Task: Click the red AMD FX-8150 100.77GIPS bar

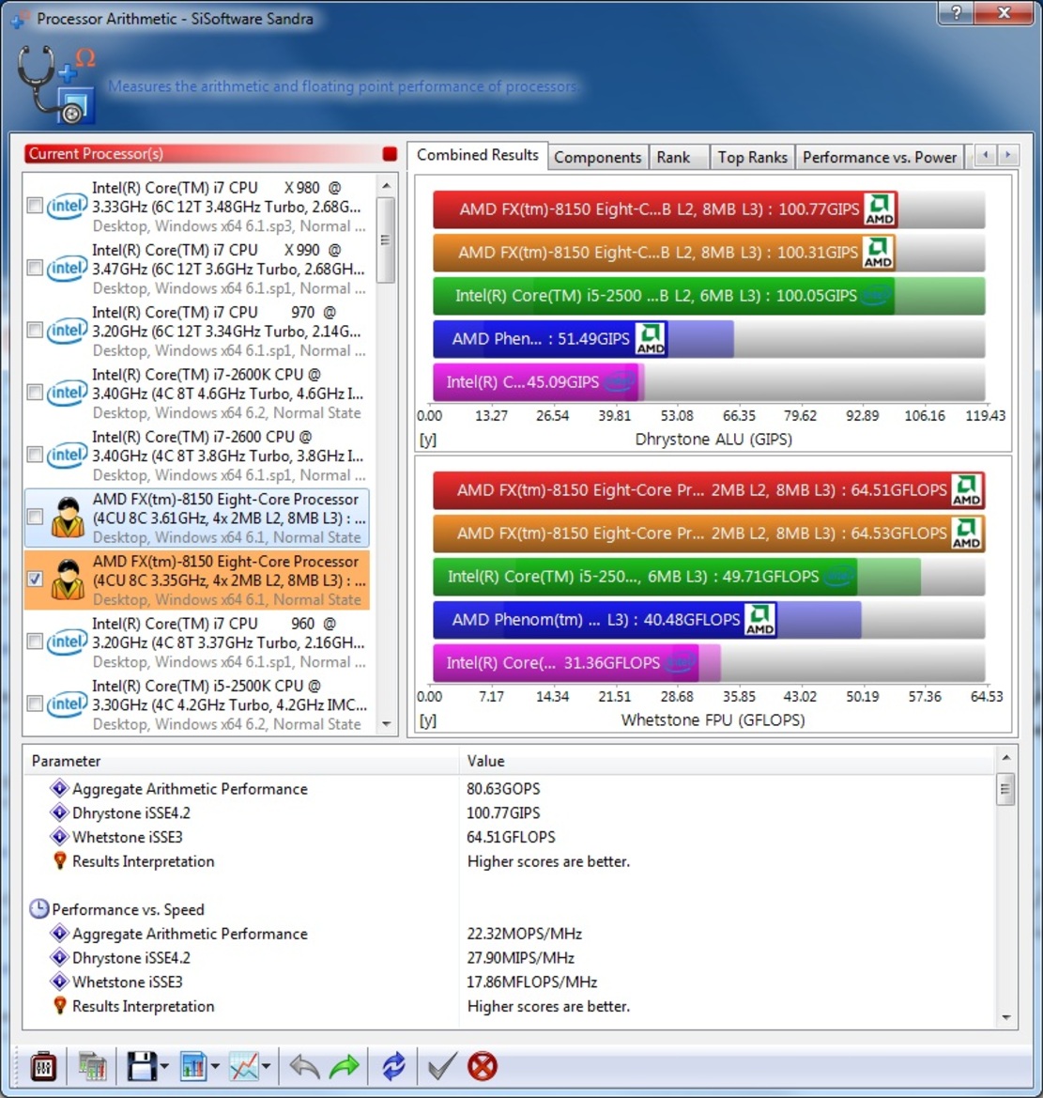Action: click(665, 209)
